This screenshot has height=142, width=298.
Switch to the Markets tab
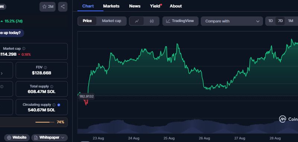[111, 6]
